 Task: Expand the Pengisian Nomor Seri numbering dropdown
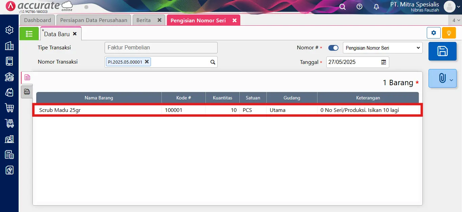pyautogui.click(x=382, y=48)
